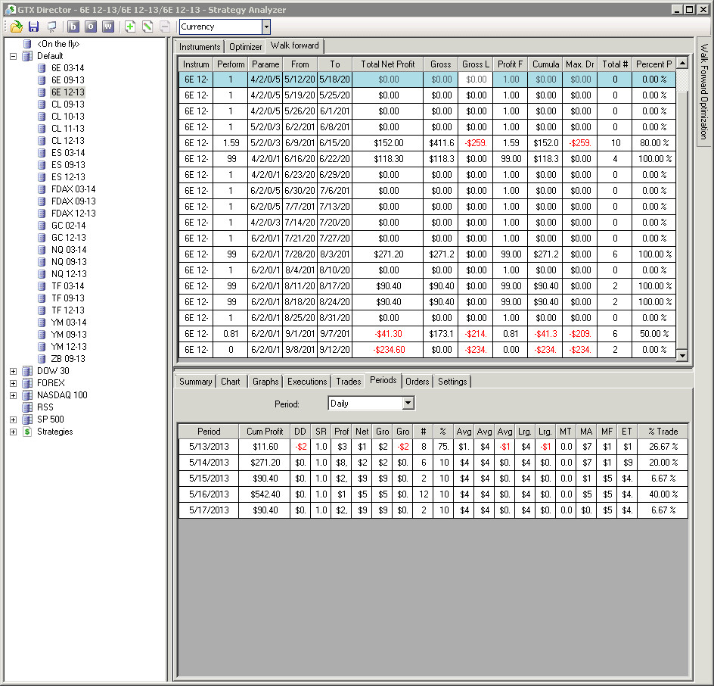Click the 6E 09-13 database icon
714x686 pixels.
(x=42, y=80)
